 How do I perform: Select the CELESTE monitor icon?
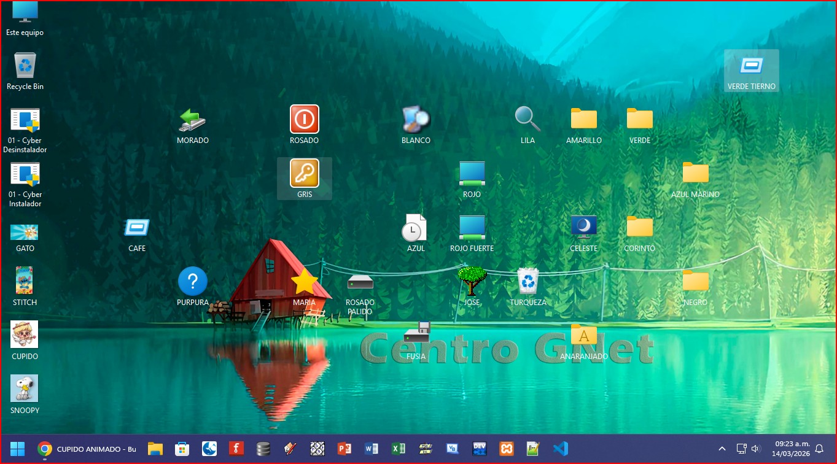pos(583,228)
